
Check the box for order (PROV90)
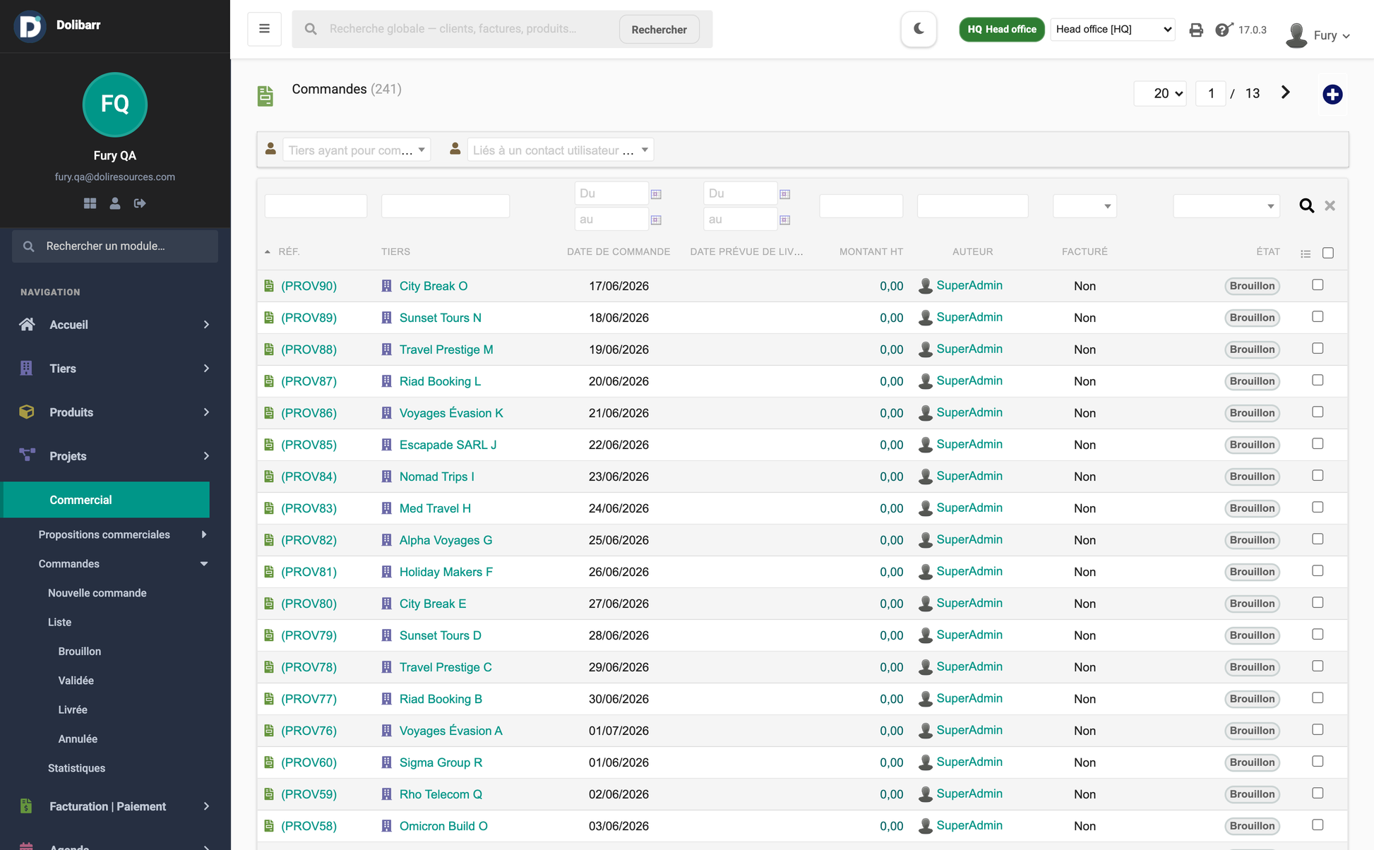coord(1318,285)
